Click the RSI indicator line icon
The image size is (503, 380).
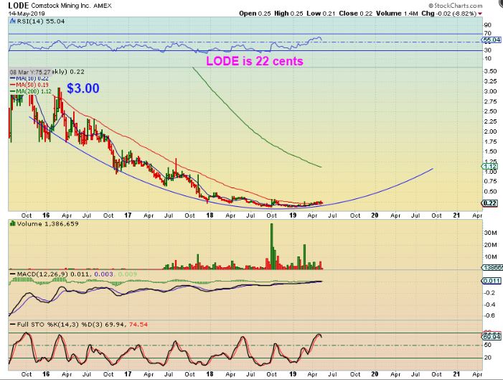click(x=12, y=22)
